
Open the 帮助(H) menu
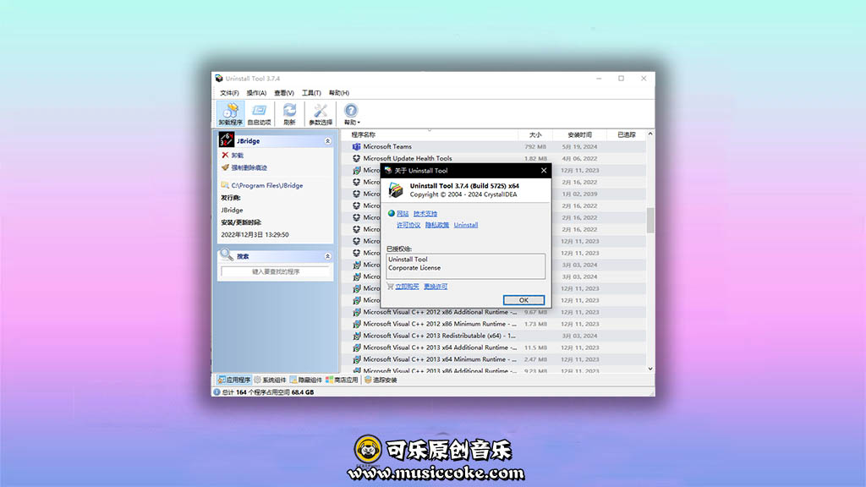[338, 93]
